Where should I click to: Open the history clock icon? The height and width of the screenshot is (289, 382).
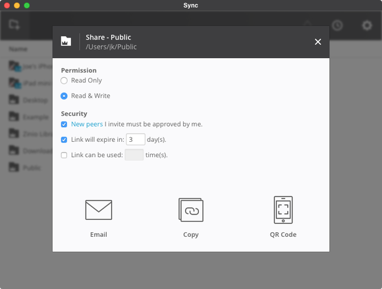[337, 25]
